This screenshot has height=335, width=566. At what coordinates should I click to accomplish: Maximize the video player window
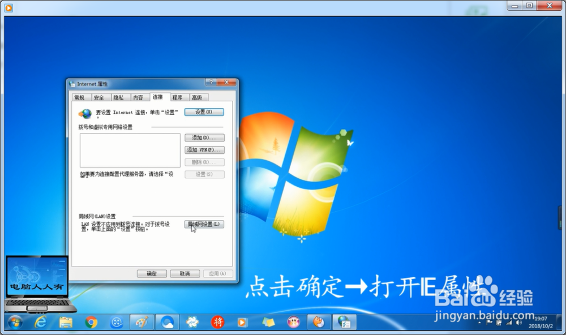529,6
